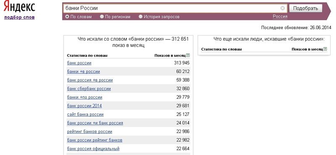Open 'банк россии 2014' link

click(x=84, y=106)
